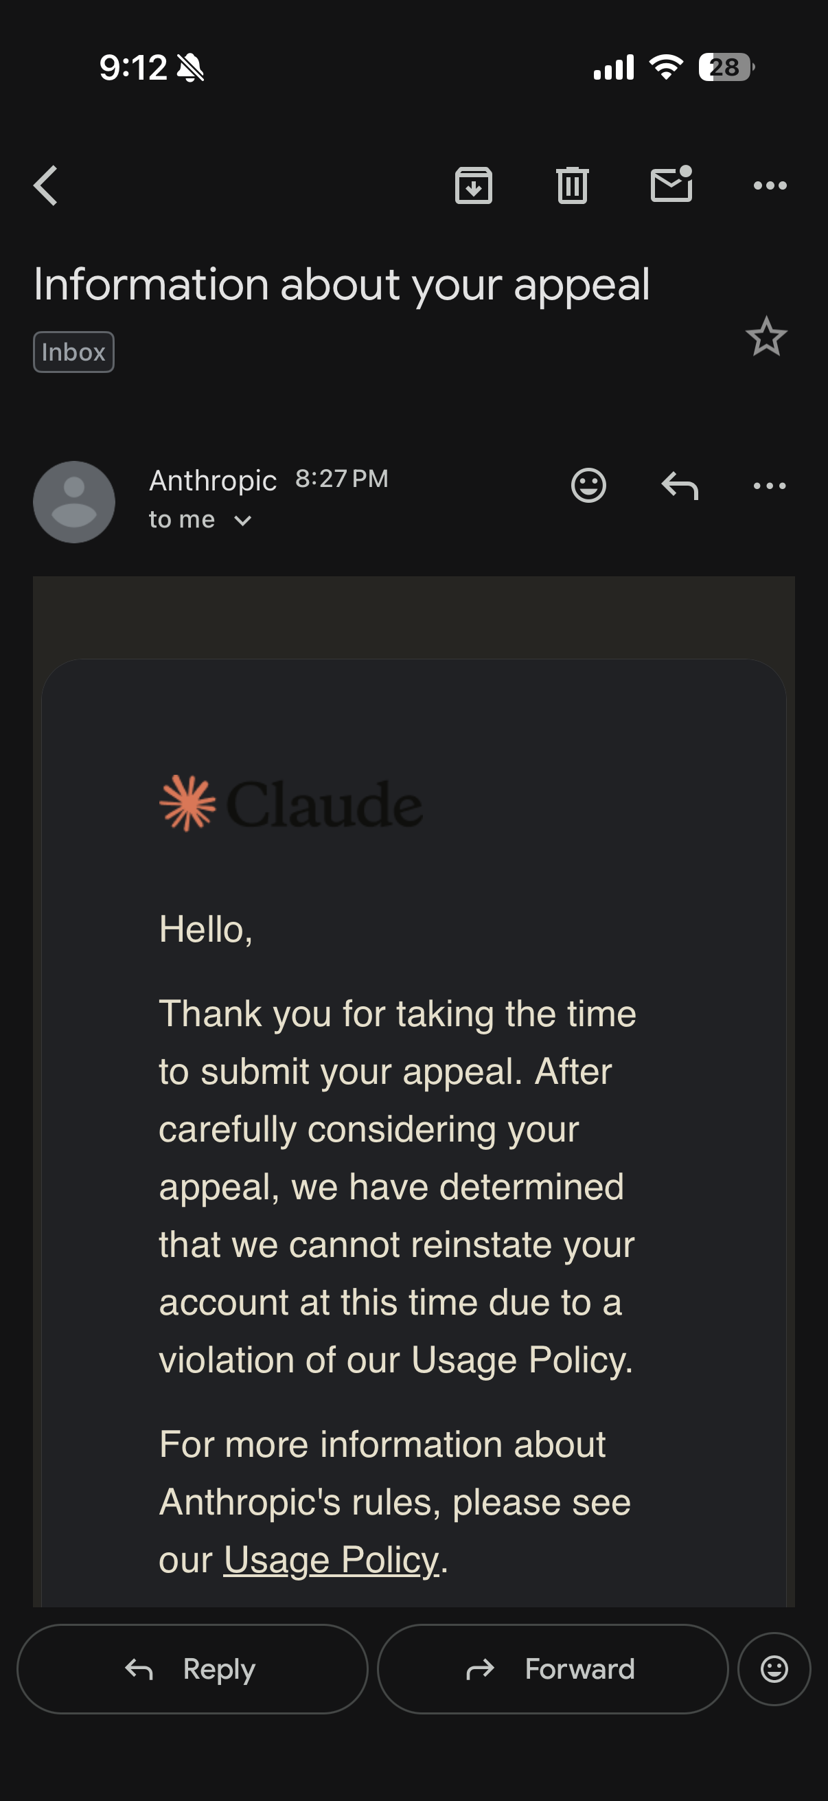
Task: Tap the Forward button at bottom
Action: [553, 1668]
